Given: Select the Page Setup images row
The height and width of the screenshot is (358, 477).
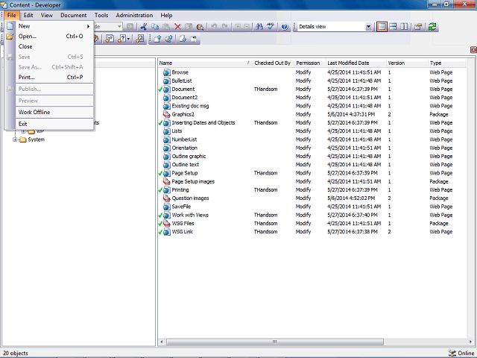Looking at the screenshot, I should click(312, 181).
